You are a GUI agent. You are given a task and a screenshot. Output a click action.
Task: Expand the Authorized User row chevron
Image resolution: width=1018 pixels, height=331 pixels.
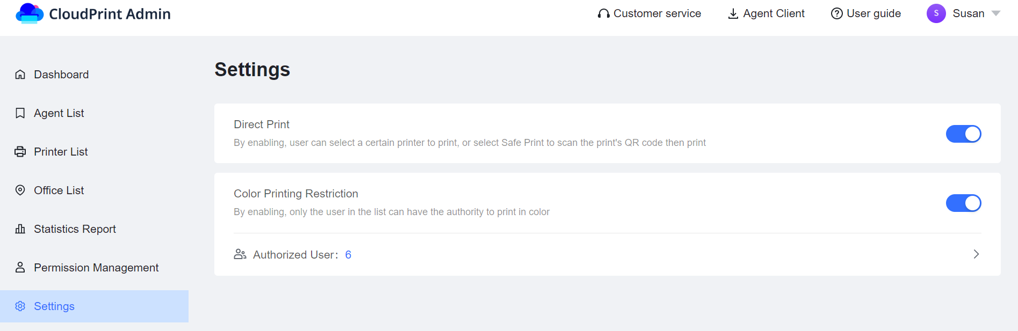(977, 254)
